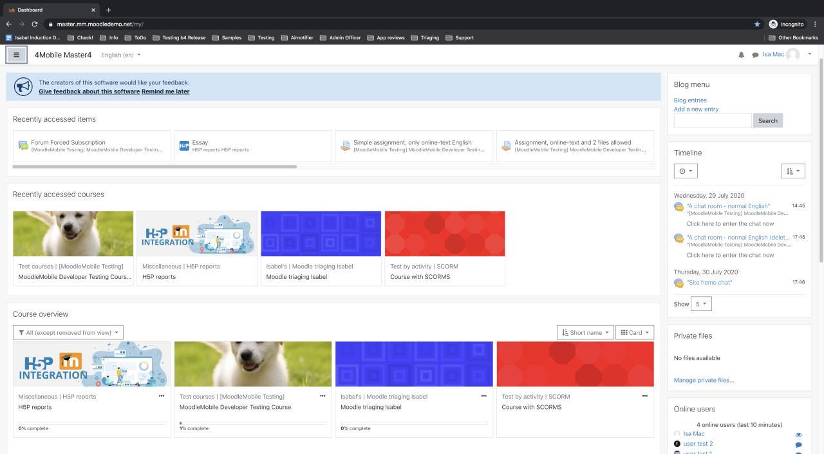Click the Incognito profile indicator
The height and width of the screenshot is (454, 824).
point(787,24)
